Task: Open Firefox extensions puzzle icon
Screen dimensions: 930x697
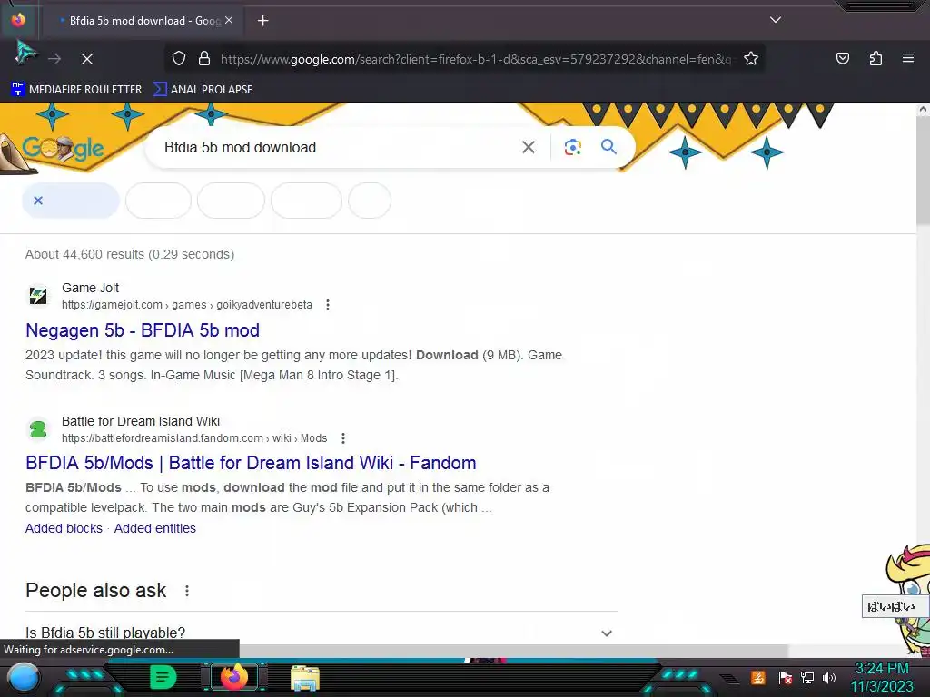Action: tap(876, 58)
